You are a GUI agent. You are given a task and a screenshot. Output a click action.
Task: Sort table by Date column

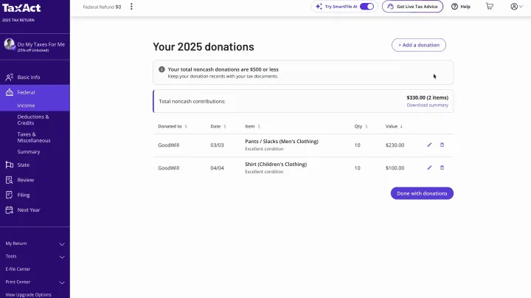click(218, 126)
